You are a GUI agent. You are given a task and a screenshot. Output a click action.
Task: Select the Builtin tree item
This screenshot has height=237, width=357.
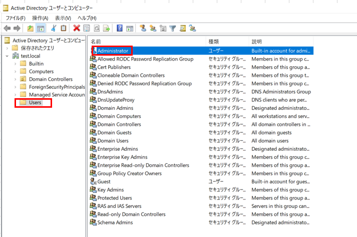pyautogui.click(x=36, y=64)
